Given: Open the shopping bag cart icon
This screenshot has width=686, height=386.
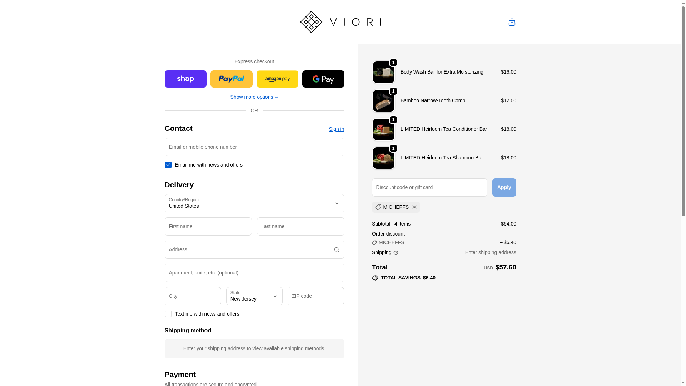Looking at the screenshot, I should (x=512, y=22).
